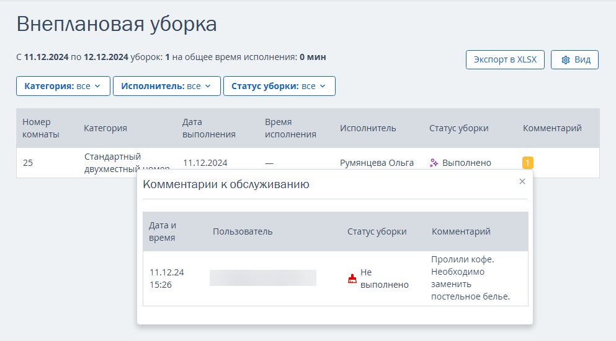Image resolution: width=616 pixels, height=341 pixels.
Task: Click executor Румянцева Ольга cell
Action: (377, 163)
